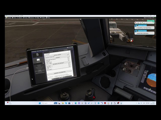Open the Help menu in devmode bar
Image resolution: width=161 pixels, height=120 pixels.
point(48,18)
